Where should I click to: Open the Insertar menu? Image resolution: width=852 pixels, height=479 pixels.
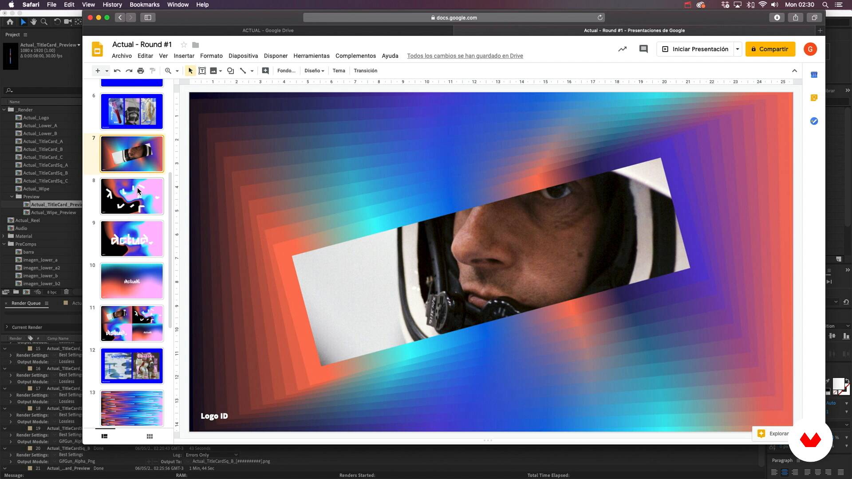(x=184, y=56)
